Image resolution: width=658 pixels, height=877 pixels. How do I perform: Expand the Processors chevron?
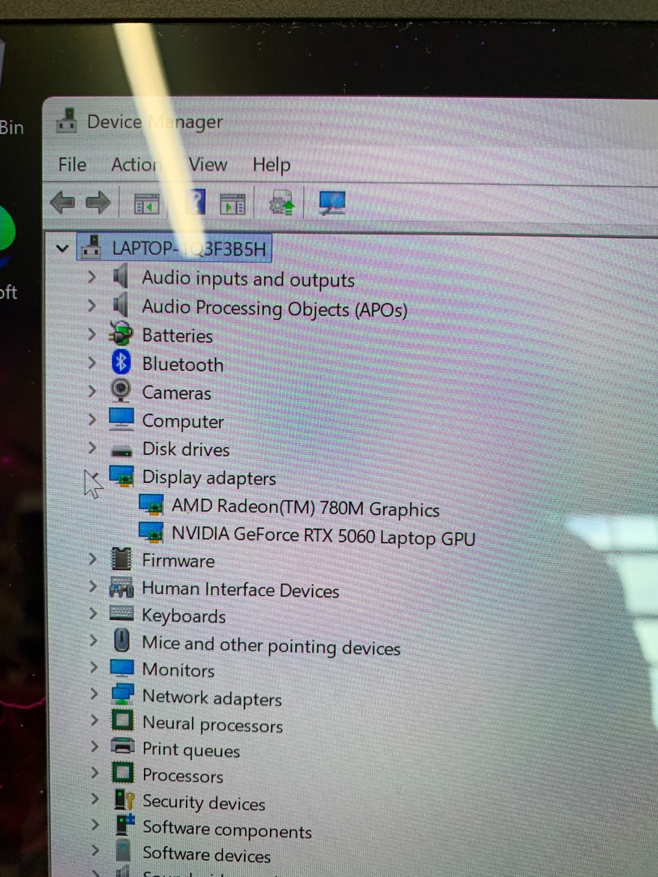[94, 772]
